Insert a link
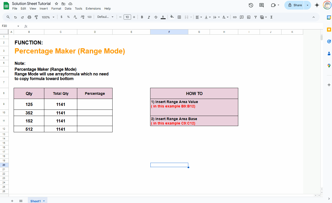Screen dimensions: 332x203 pyautogui.click(x=235, y=17)
